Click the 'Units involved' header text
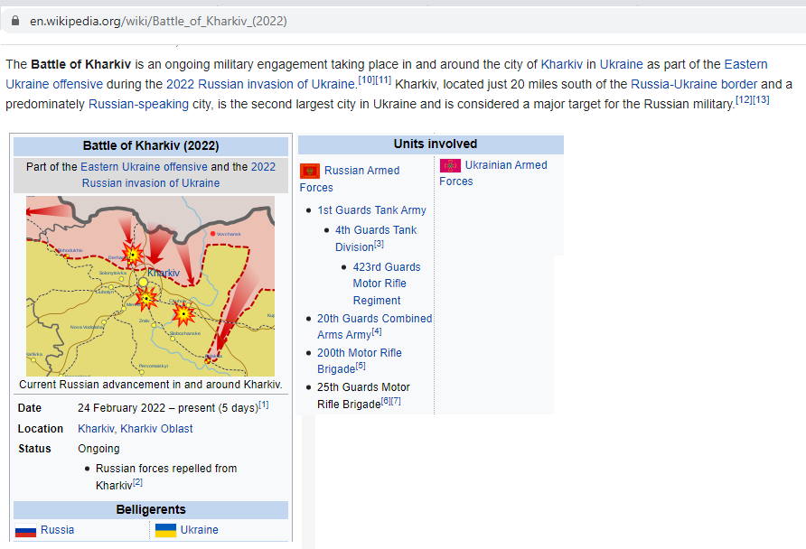Screen dimensions: 806x549 (x=436, y=144)
